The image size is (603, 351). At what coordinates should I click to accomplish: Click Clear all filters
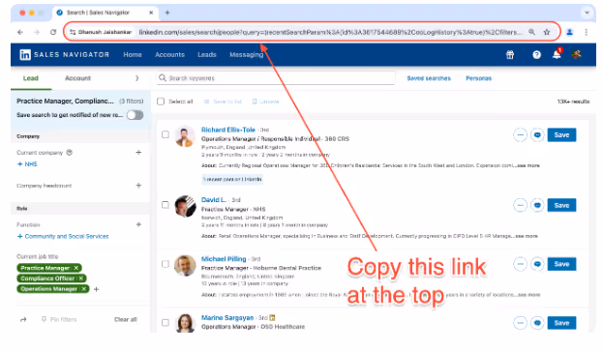[x=126, y=319]
